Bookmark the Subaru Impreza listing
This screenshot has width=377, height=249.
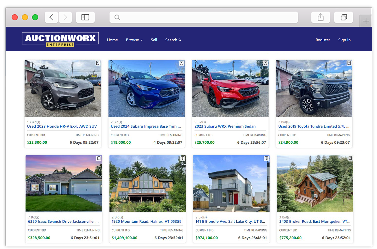click(182, 63)
